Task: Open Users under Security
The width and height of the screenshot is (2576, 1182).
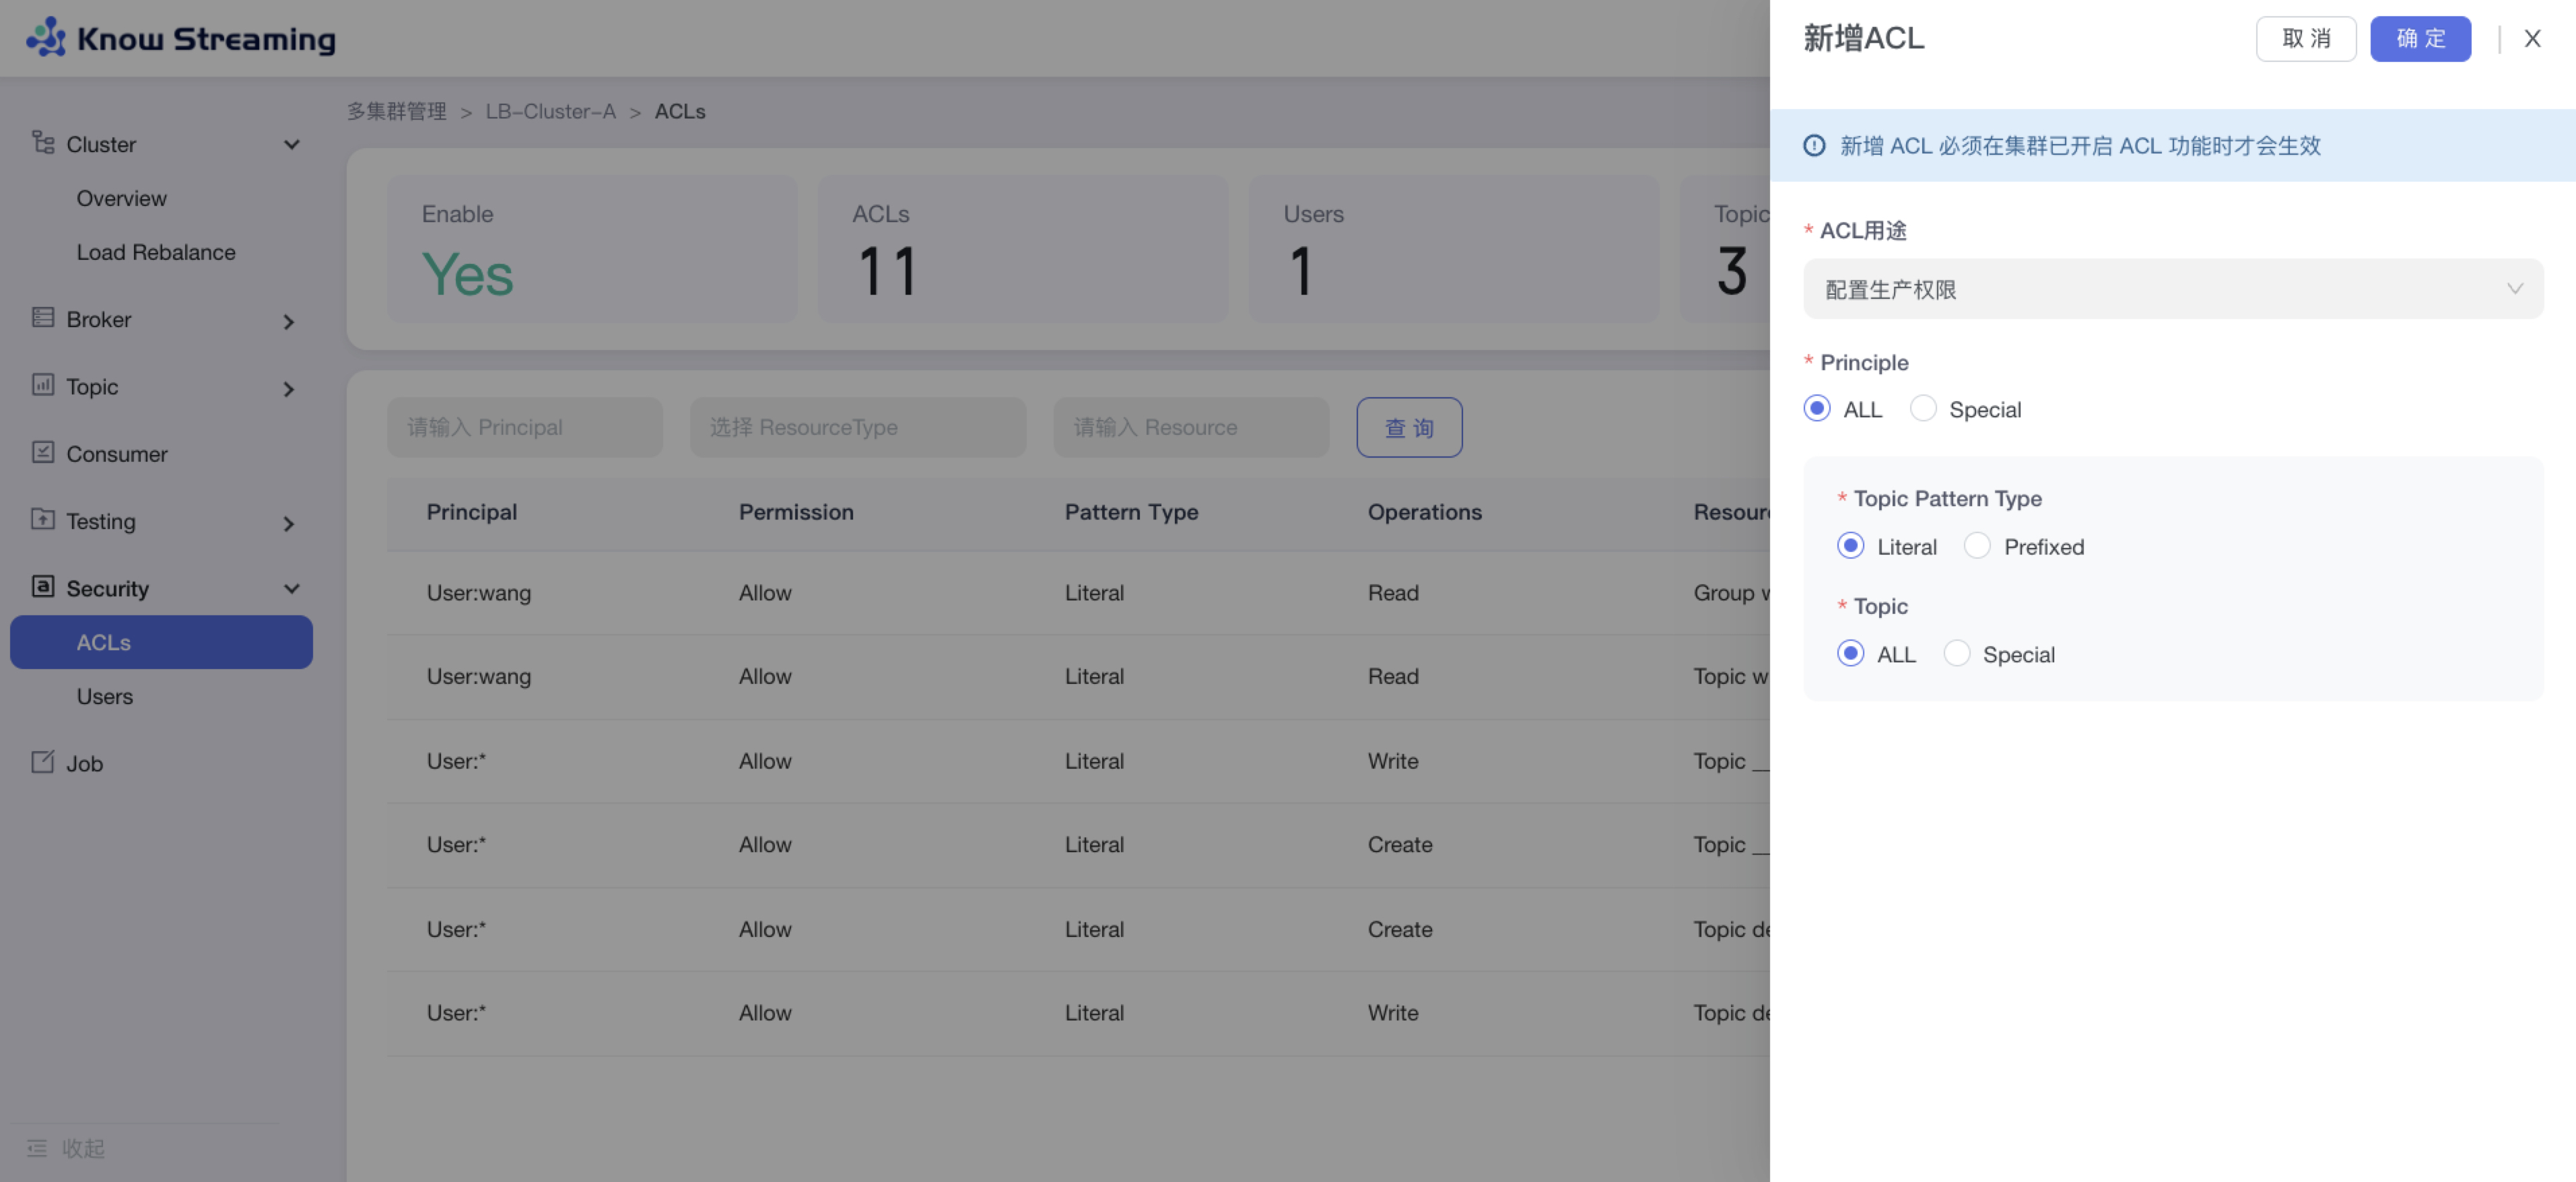Action: pos(104,696)
